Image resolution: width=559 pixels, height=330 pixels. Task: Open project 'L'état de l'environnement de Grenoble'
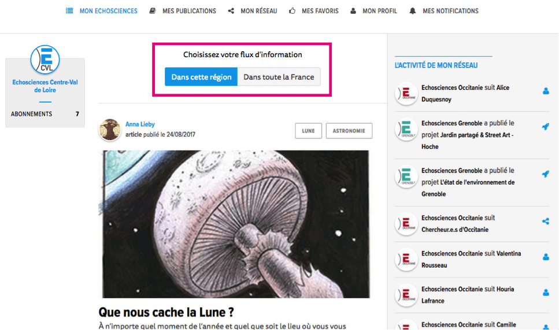pos(468,188)
